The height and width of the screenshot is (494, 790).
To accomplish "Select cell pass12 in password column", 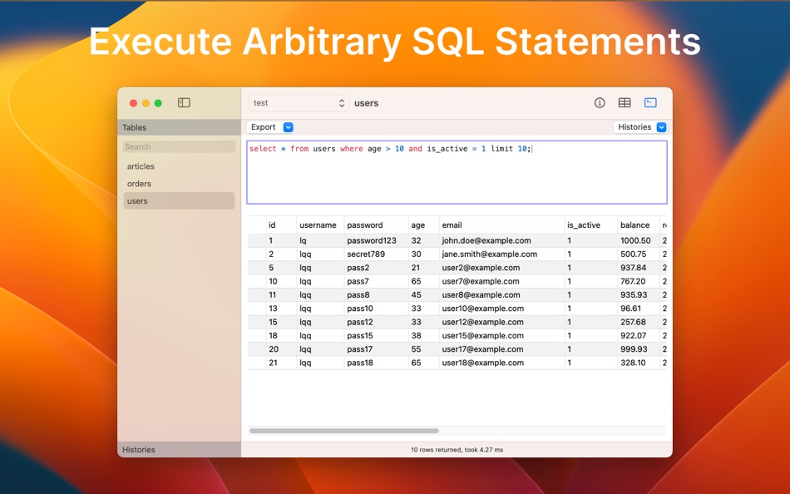I will click(360, 322).
